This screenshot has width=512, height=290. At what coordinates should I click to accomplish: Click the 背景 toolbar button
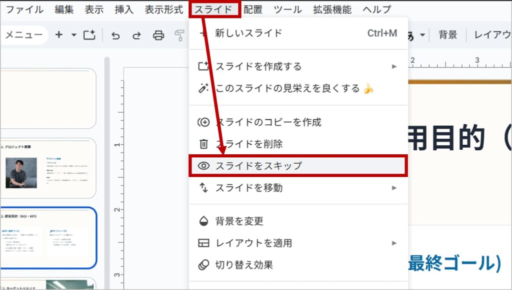pos(447,35)
